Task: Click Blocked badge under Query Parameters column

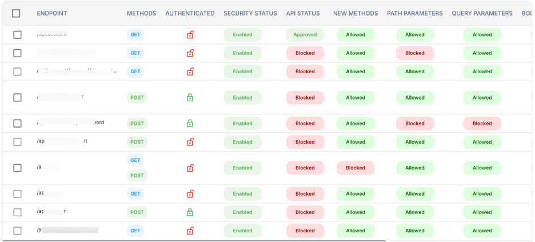Action: coord(482,124)
